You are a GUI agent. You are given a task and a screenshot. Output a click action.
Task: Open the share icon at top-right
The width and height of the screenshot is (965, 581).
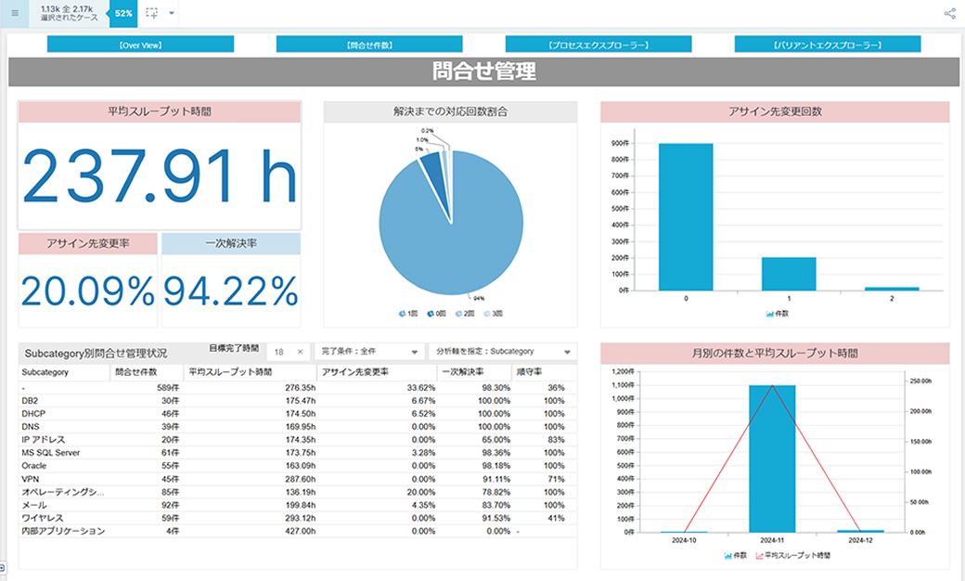pyautogui.click(x=949, y=14)
